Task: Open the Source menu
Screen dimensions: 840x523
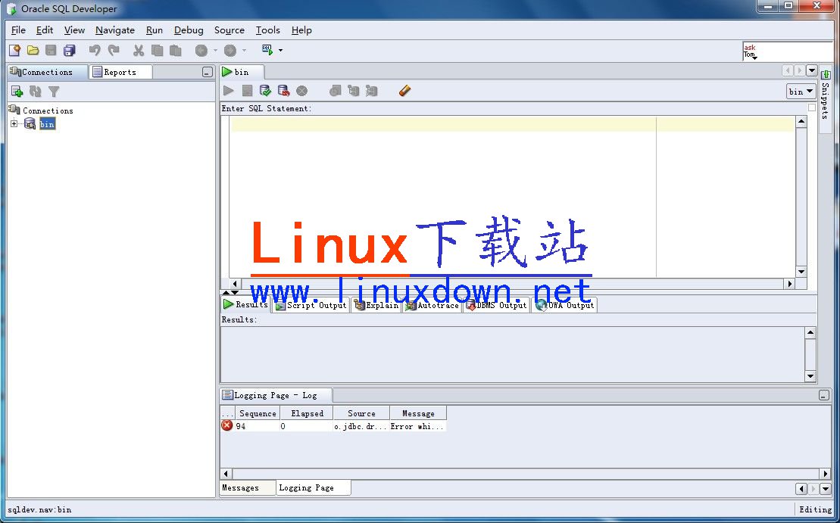Action: (x=230, y=30)
